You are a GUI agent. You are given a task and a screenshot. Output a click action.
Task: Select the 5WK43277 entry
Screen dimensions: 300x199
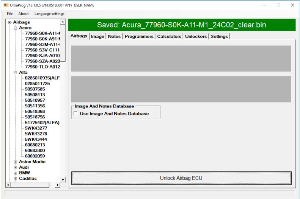tap(36, 128)
